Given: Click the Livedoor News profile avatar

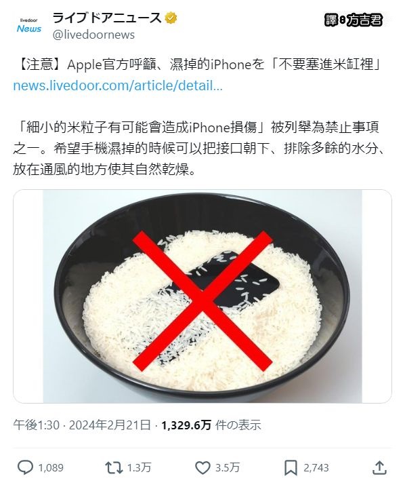Looking at the screenshot, I should (29, 26).
